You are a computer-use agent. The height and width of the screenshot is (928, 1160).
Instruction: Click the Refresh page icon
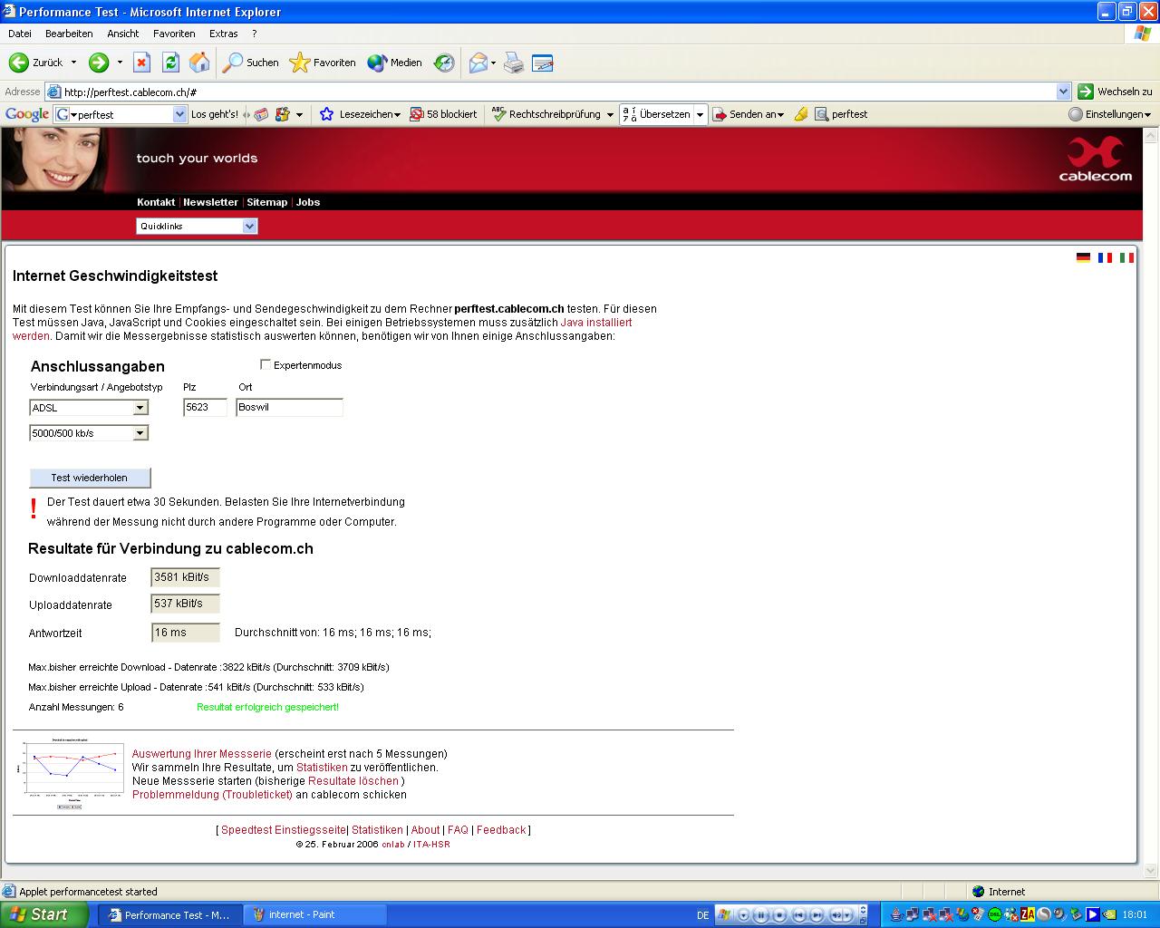pyautogui.click(x=170, y=63)
